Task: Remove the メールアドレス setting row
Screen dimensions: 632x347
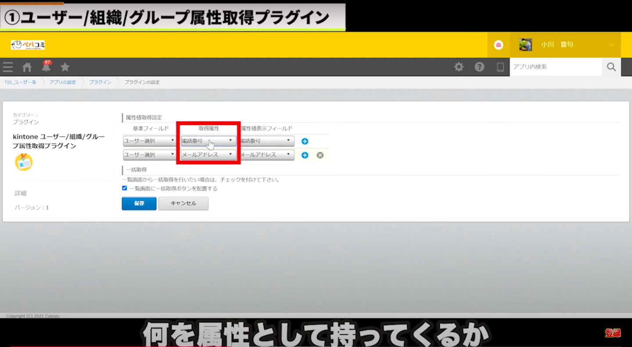Action: coord(320,155)
